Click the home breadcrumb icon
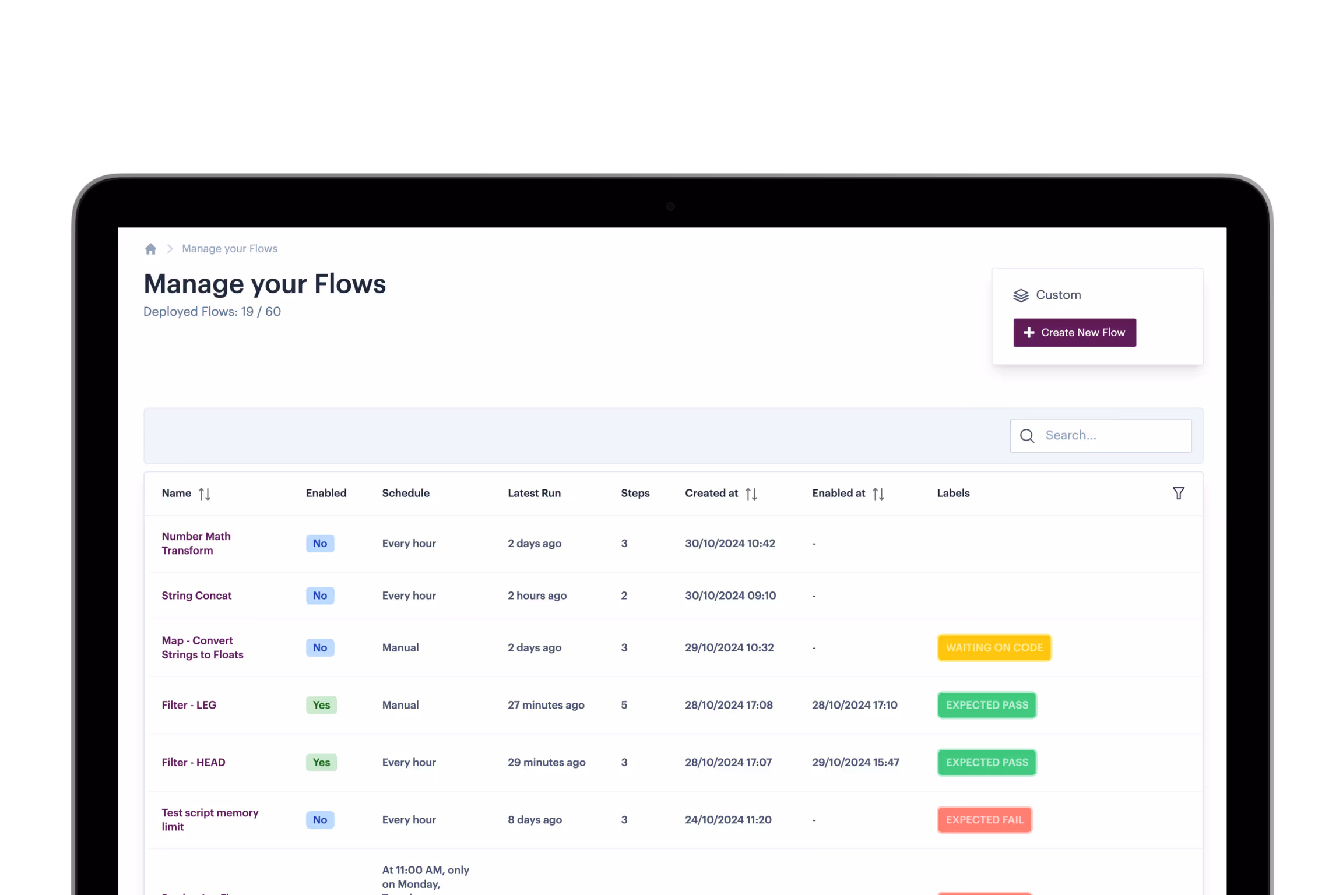 (150, 249)
